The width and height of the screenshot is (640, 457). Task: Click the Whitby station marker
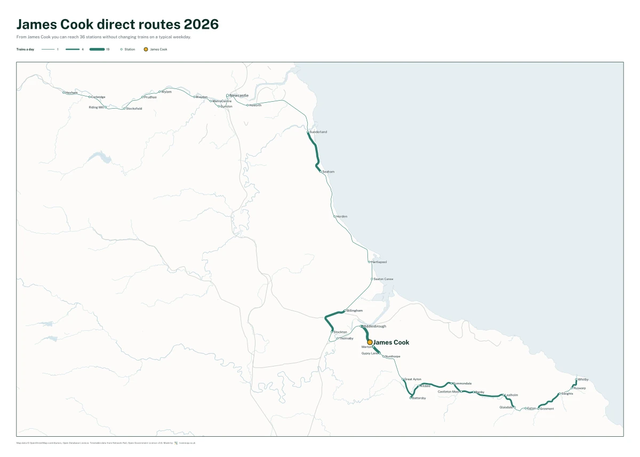576,380
